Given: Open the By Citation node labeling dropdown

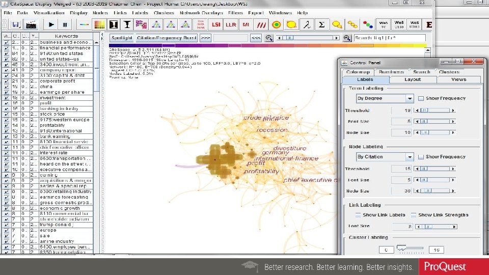Looking at the screenshot, I should coord(410,157).
